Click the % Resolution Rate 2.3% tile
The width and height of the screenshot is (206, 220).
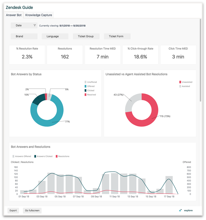[x=27, y=55]
